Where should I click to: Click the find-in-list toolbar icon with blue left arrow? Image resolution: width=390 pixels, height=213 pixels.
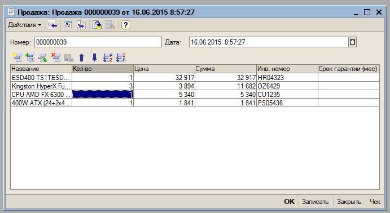[52, 25]
